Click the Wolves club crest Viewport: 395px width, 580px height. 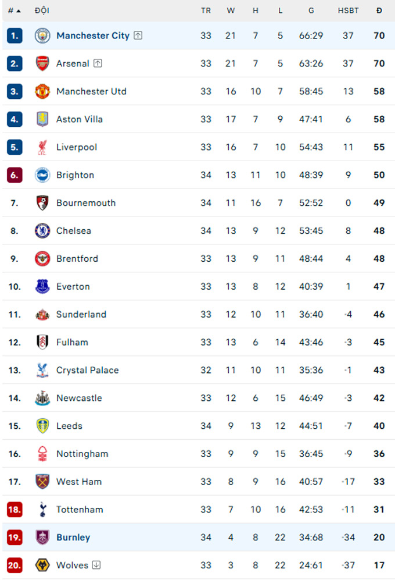point(42,565)
